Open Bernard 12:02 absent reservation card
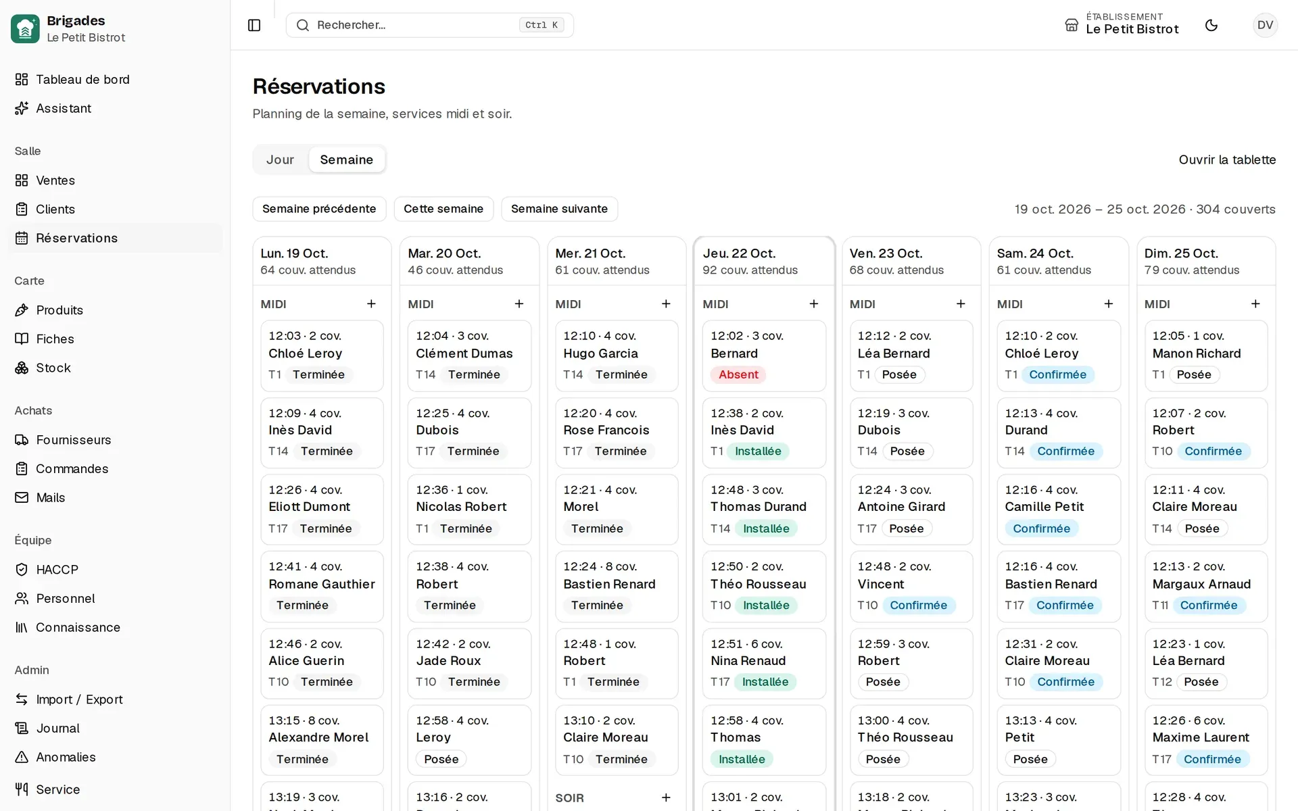The height and width of the screenshot is (811, 1298). [764, 355]
